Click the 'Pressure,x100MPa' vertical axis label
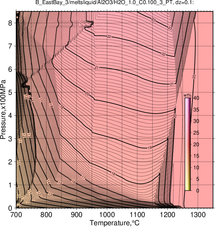The image size is (215, 227). [3, 110]
